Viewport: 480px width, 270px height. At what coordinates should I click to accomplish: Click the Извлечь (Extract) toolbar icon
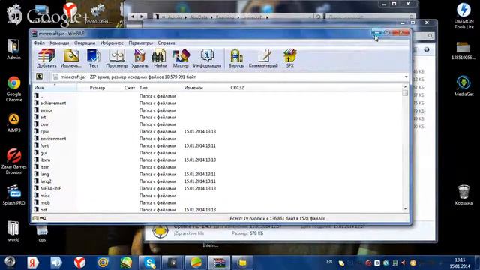(71, 58)
